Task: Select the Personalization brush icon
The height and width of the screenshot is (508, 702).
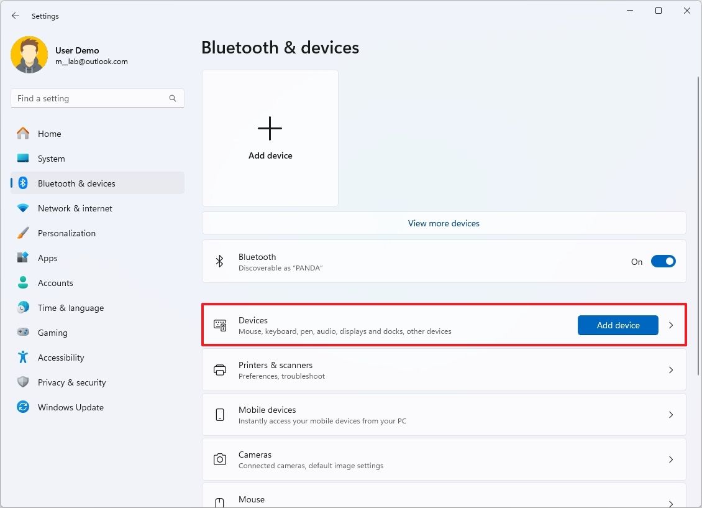Action: 27,233
